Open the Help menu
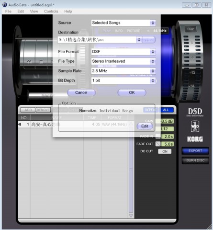Viewport: 213px width, 230px height. 68,11
